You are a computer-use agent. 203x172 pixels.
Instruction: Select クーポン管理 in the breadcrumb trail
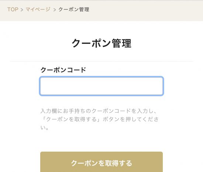pyautogui.click(x=74, y=10)
